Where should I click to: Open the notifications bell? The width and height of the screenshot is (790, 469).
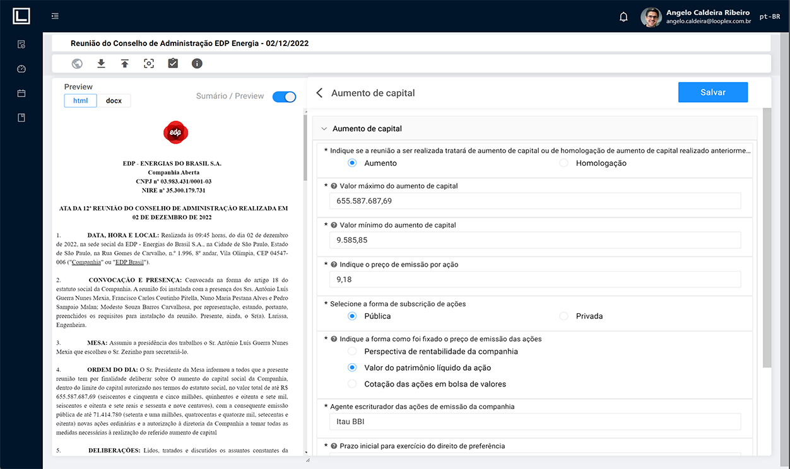(x=623, y=17)
